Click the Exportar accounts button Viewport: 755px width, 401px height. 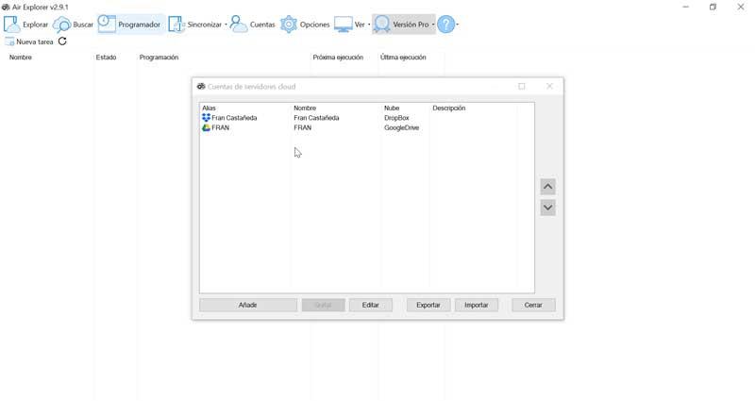(x=428, y=305)
